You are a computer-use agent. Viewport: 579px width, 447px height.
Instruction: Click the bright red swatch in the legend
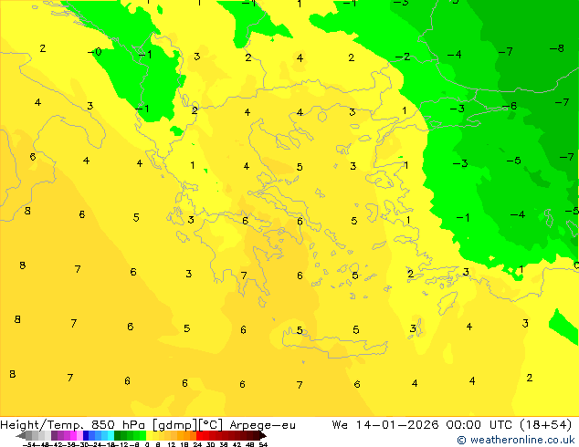199,435
